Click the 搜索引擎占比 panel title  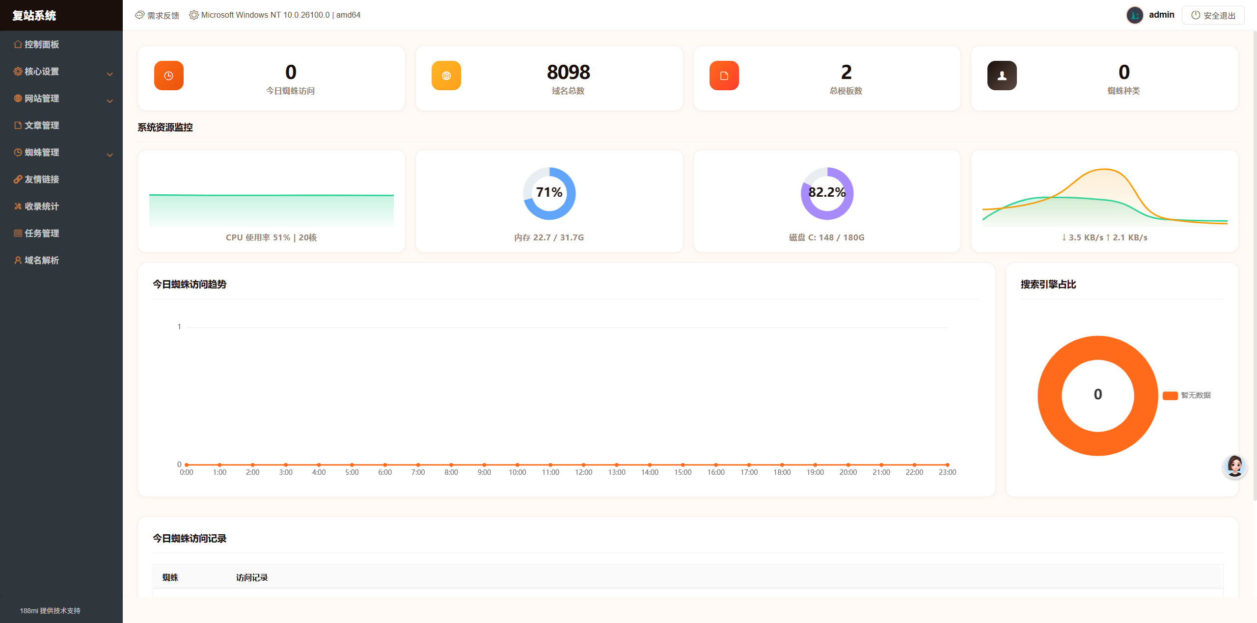[1048, 285]
